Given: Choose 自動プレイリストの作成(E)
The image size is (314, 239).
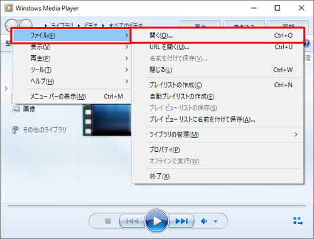Looking at the screenshot, I should [217, 97].
